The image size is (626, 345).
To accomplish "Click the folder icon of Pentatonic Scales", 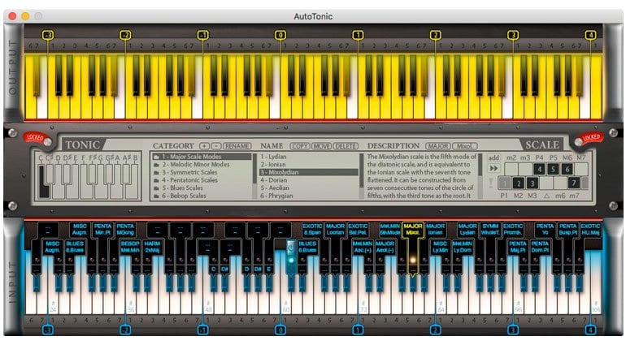I will tap(157, 180).
